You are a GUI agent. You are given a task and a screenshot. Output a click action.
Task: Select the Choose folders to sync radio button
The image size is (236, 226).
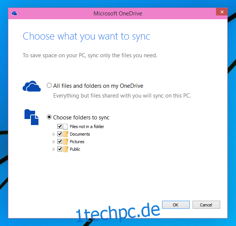(49, 117)
